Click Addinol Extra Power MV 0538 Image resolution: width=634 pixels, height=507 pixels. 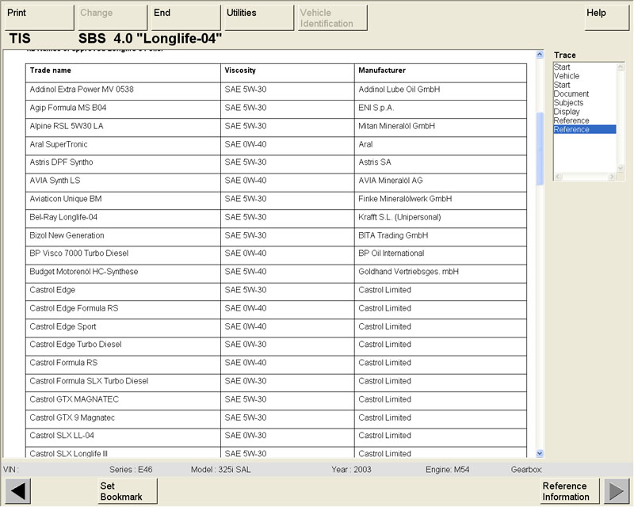(x=82, y=90)
